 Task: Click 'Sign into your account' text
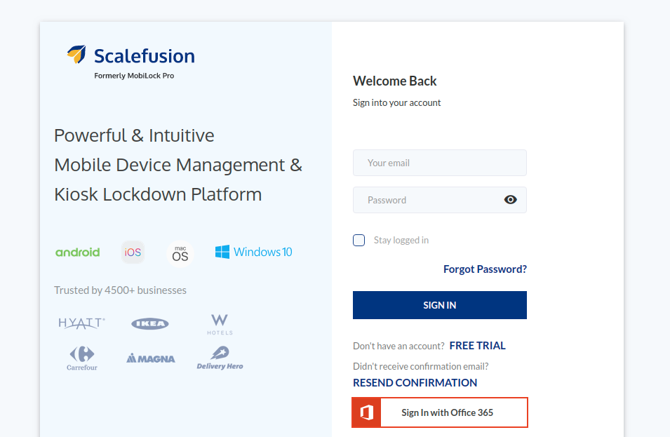point(396,103)
